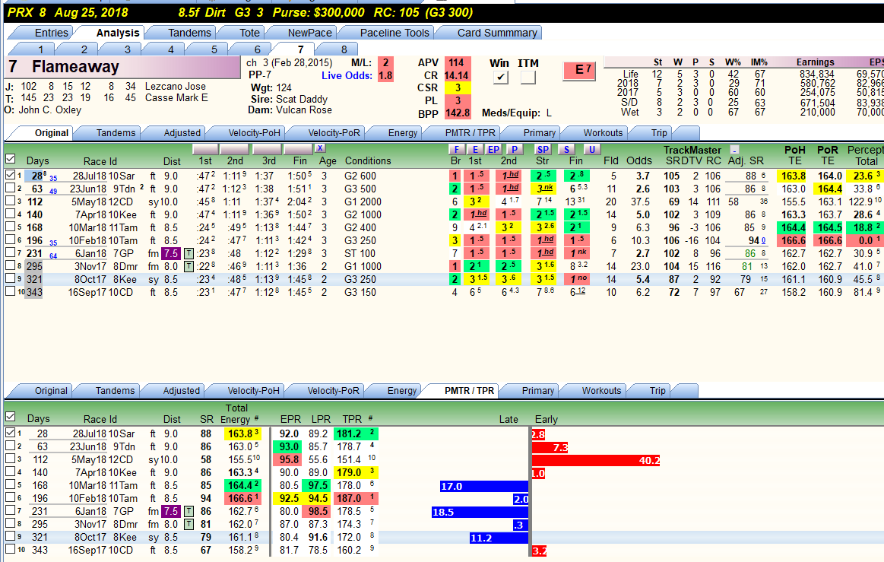Screen dimensions: 884x562
Task: Click trainer name Casse Mark E
Action: click(176, 97)
